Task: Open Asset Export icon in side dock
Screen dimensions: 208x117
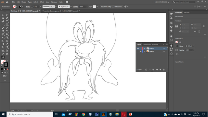Action: point(171,49)
